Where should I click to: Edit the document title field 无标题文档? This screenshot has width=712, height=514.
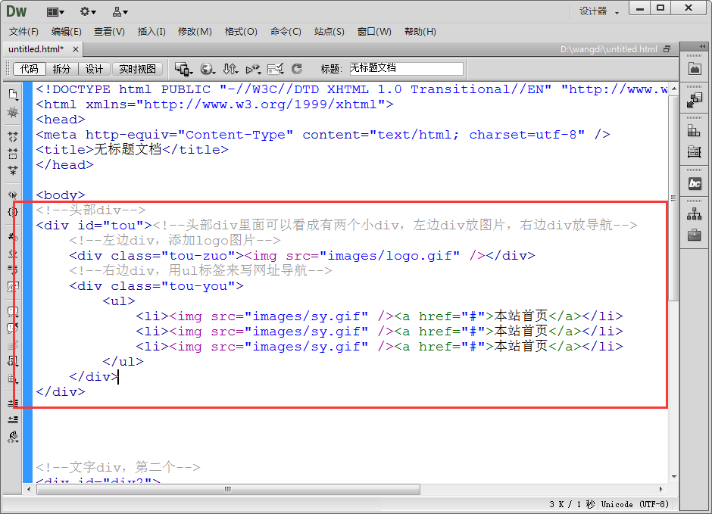406,68
